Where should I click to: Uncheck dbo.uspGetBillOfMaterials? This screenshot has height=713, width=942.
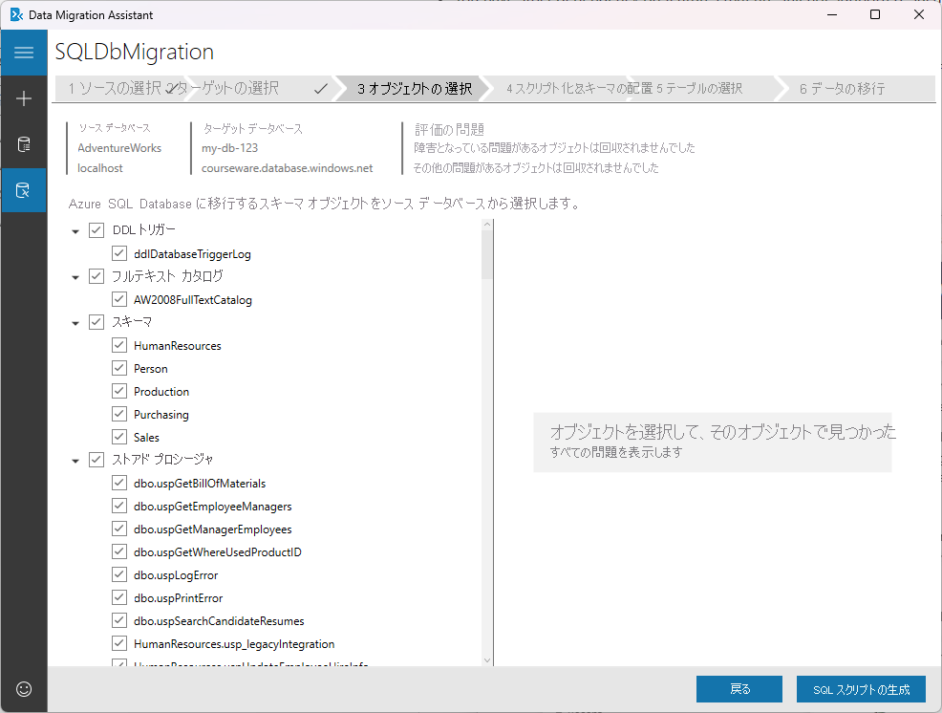point(119,483)
